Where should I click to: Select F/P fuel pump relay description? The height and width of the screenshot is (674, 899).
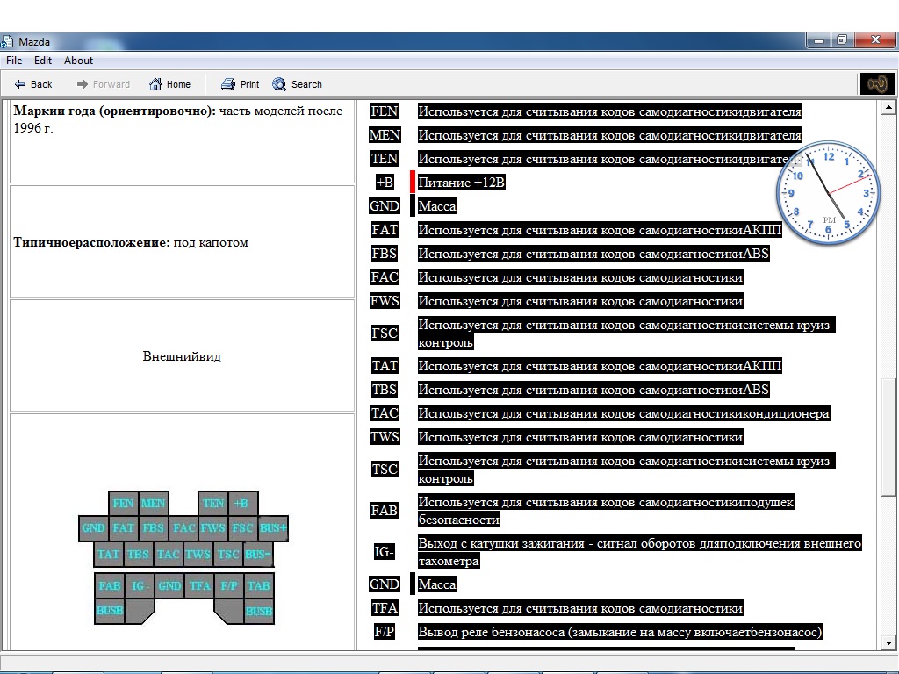coord(620,632)
